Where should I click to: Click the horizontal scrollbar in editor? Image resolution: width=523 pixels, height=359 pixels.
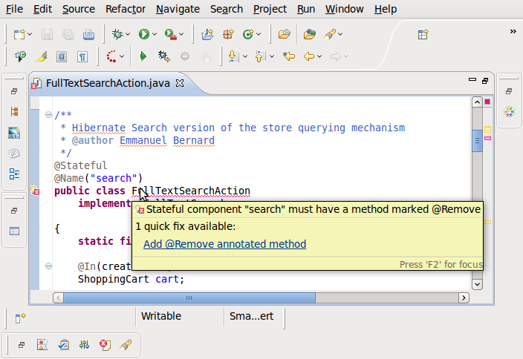click(189, 297)
